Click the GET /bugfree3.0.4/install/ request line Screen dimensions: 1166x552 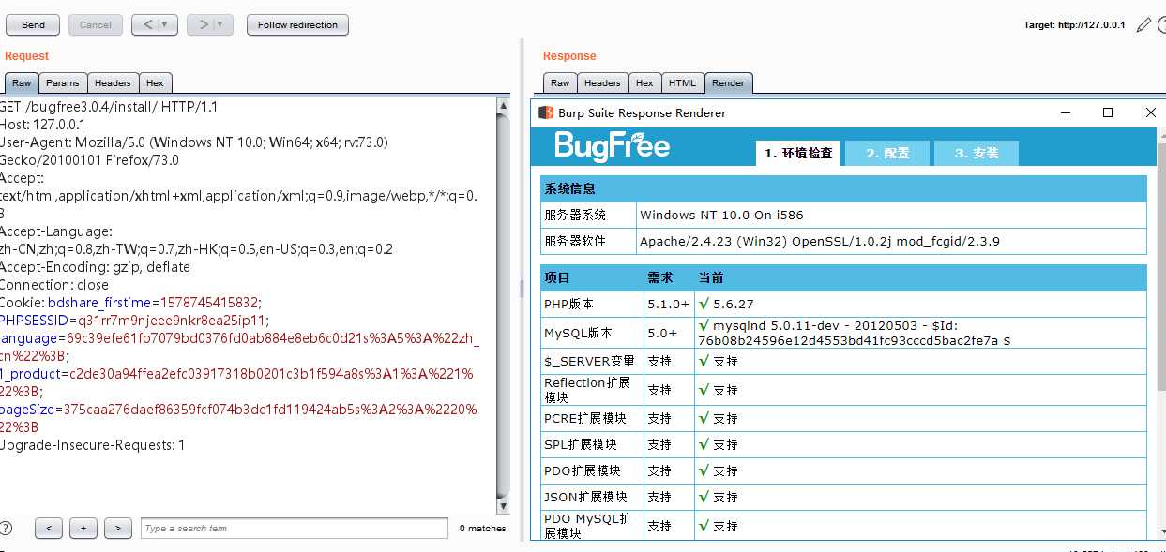(x=109, y=107)
